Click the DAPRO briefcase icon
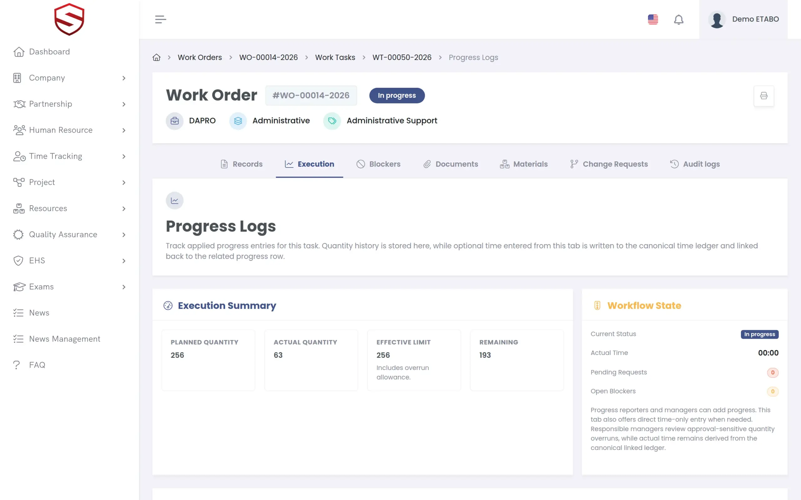 pyautogui.click(x=174, y=121)
